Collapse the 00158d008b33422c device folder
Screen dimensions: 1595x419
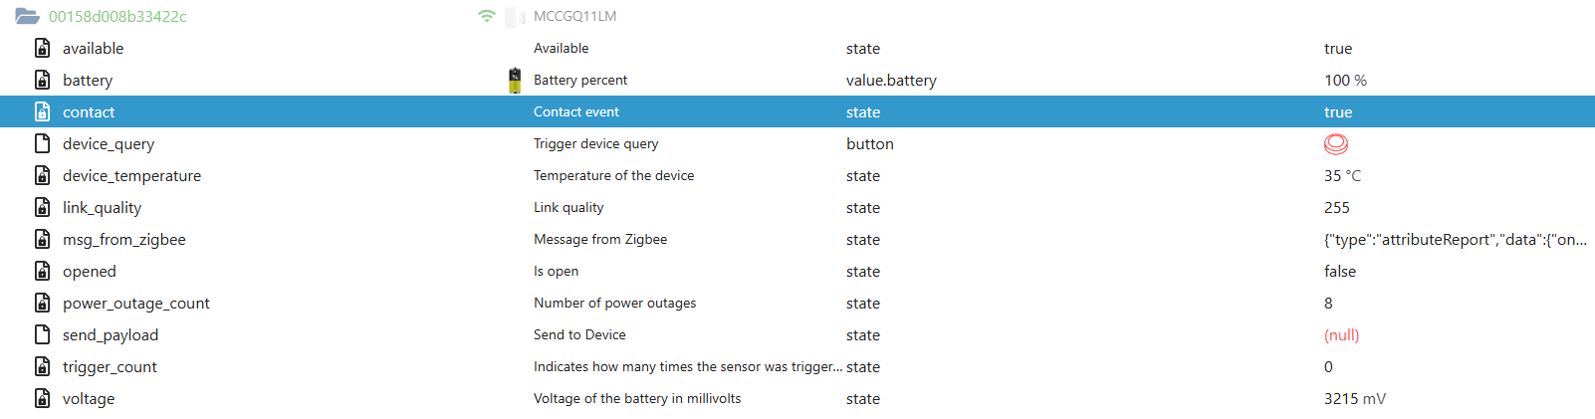coord(27,16)
